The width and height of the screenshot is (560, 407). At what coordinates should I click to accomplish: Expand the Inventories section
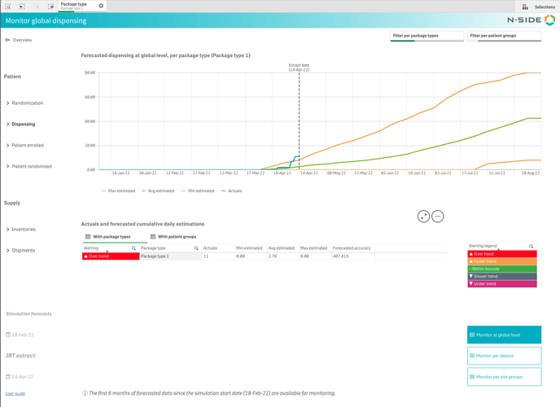[x=23, y=230]
